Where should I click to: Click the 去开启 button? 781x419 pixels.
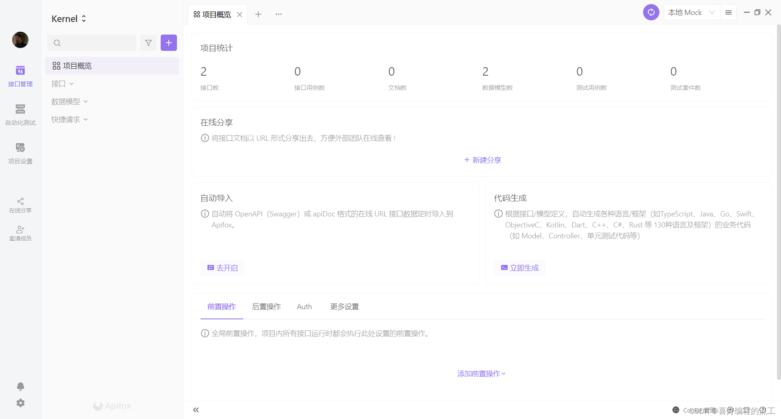coord(223,268)
